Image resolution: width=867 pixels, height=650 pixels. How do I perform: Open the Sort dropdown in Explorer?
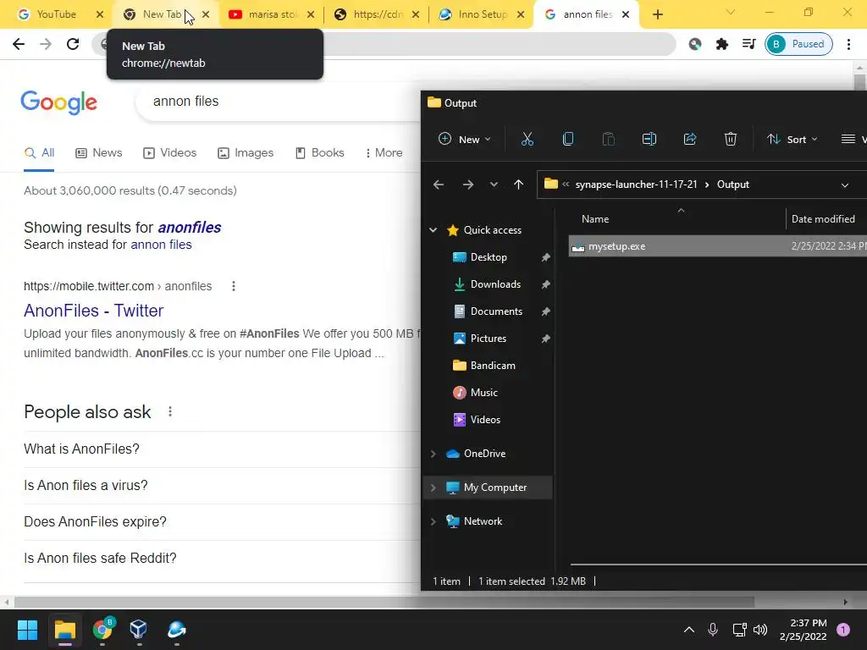pos(792,140)
